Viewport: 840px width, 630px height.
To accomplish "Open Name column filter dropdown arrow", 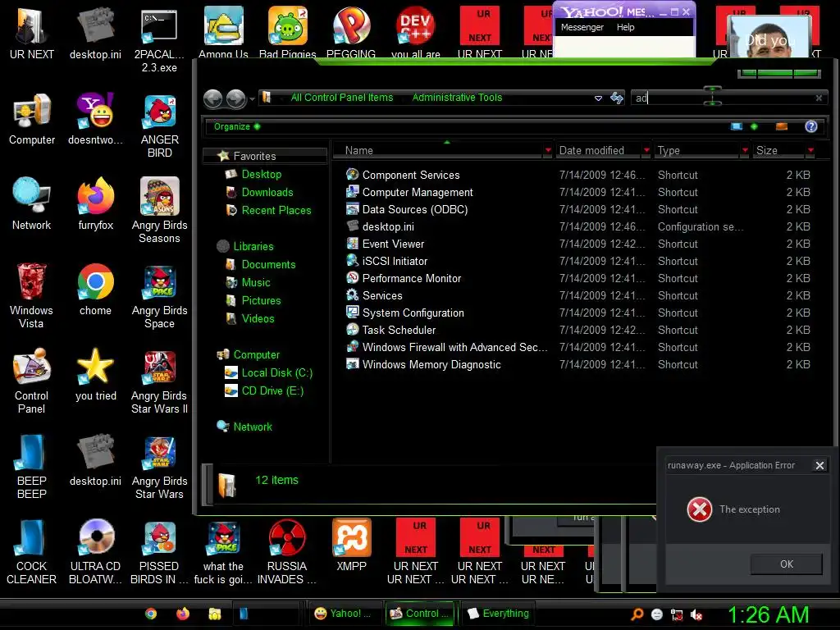I will point(547,151).
